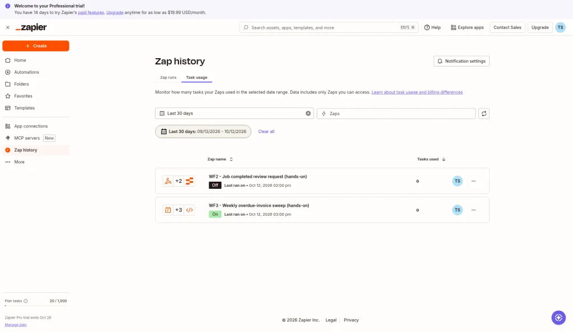Sort by Zap name column
This screenshot has height=332, width=573.
coord(220,159)
